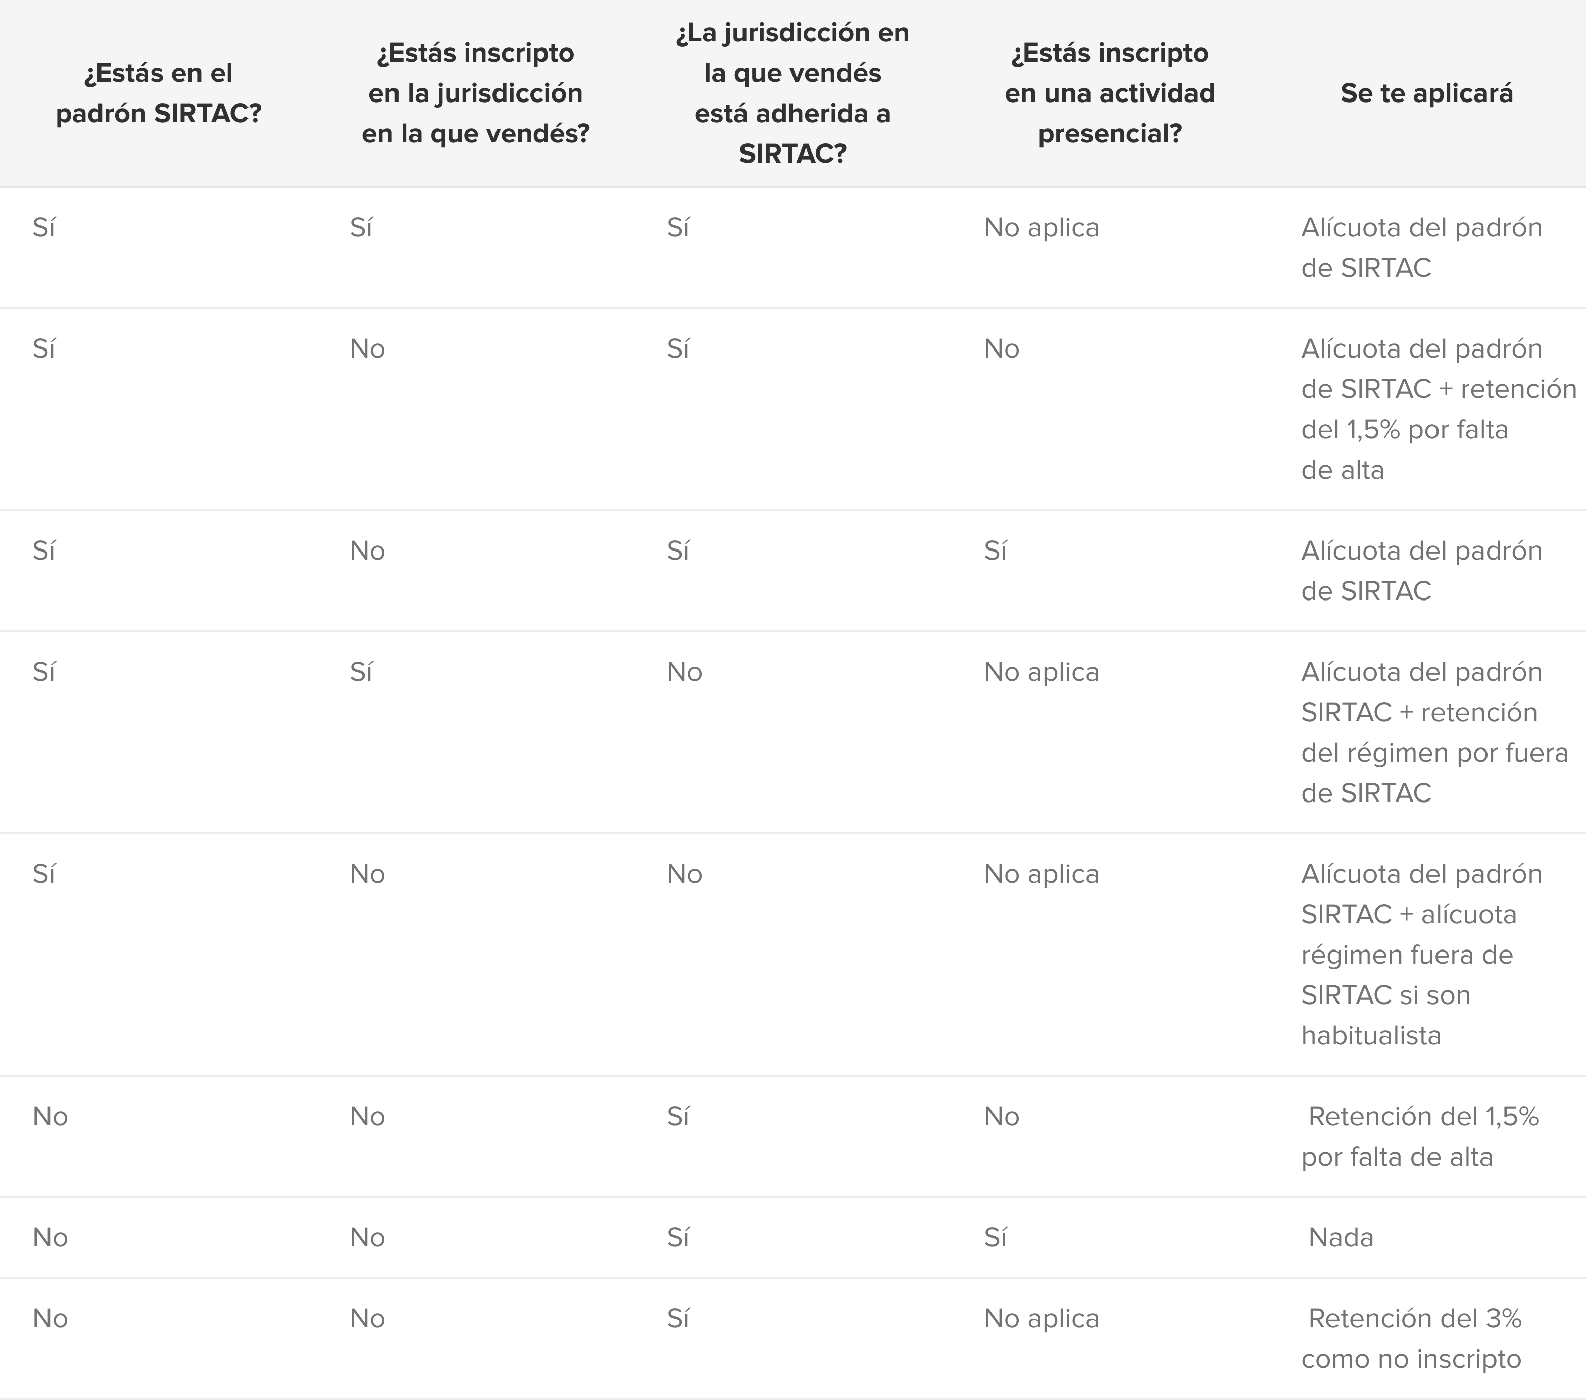Viewport: 1586px width, 1400px height.
Task: Click the 'Retención del 1,5% por falta de alta' cell
Action: point(1420,1136)
